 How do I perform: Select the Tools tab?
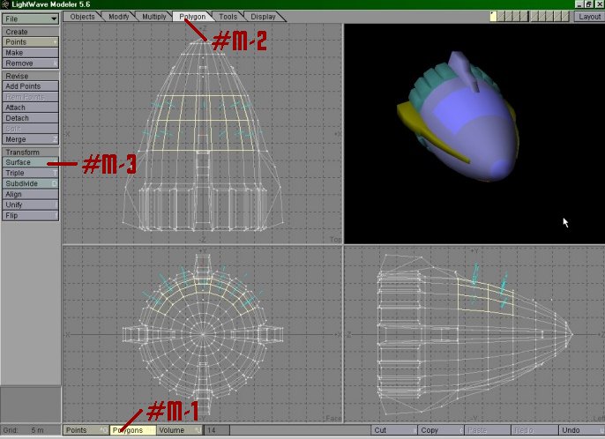click(x=228, y=16)
